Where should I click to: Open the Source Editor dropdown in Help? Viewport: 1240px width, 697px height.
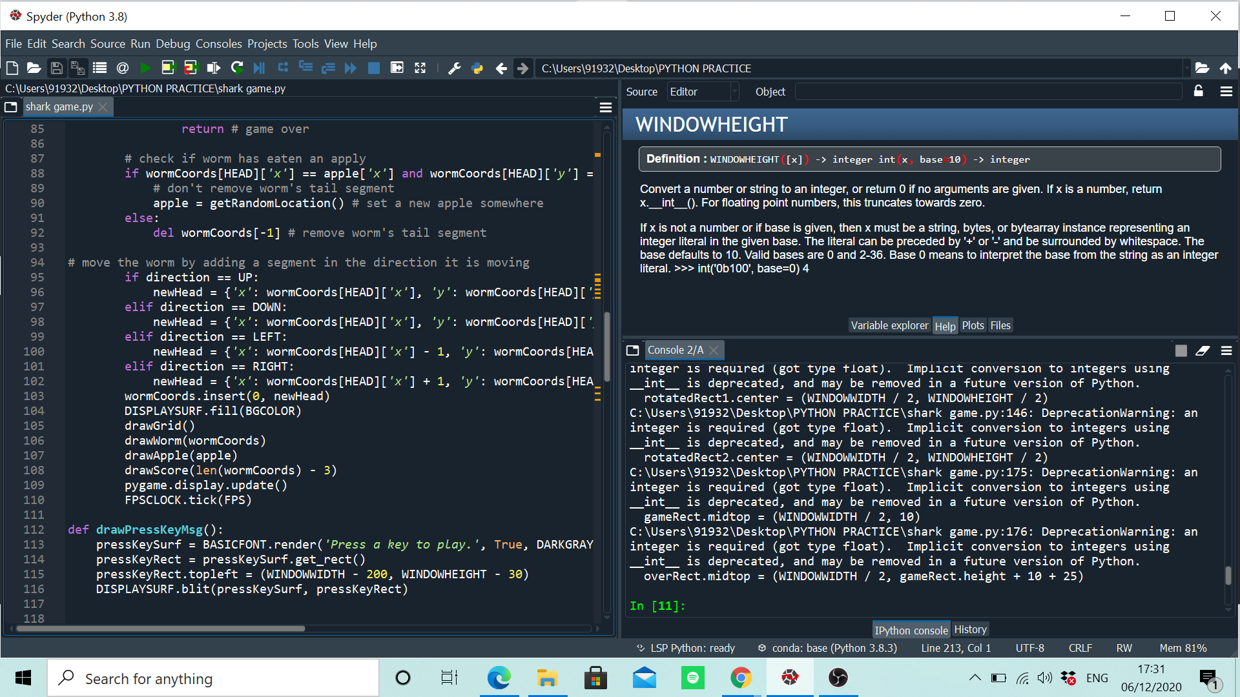point(703,92)
